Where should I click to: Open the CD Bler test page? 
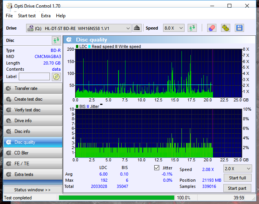coord(33,153)
